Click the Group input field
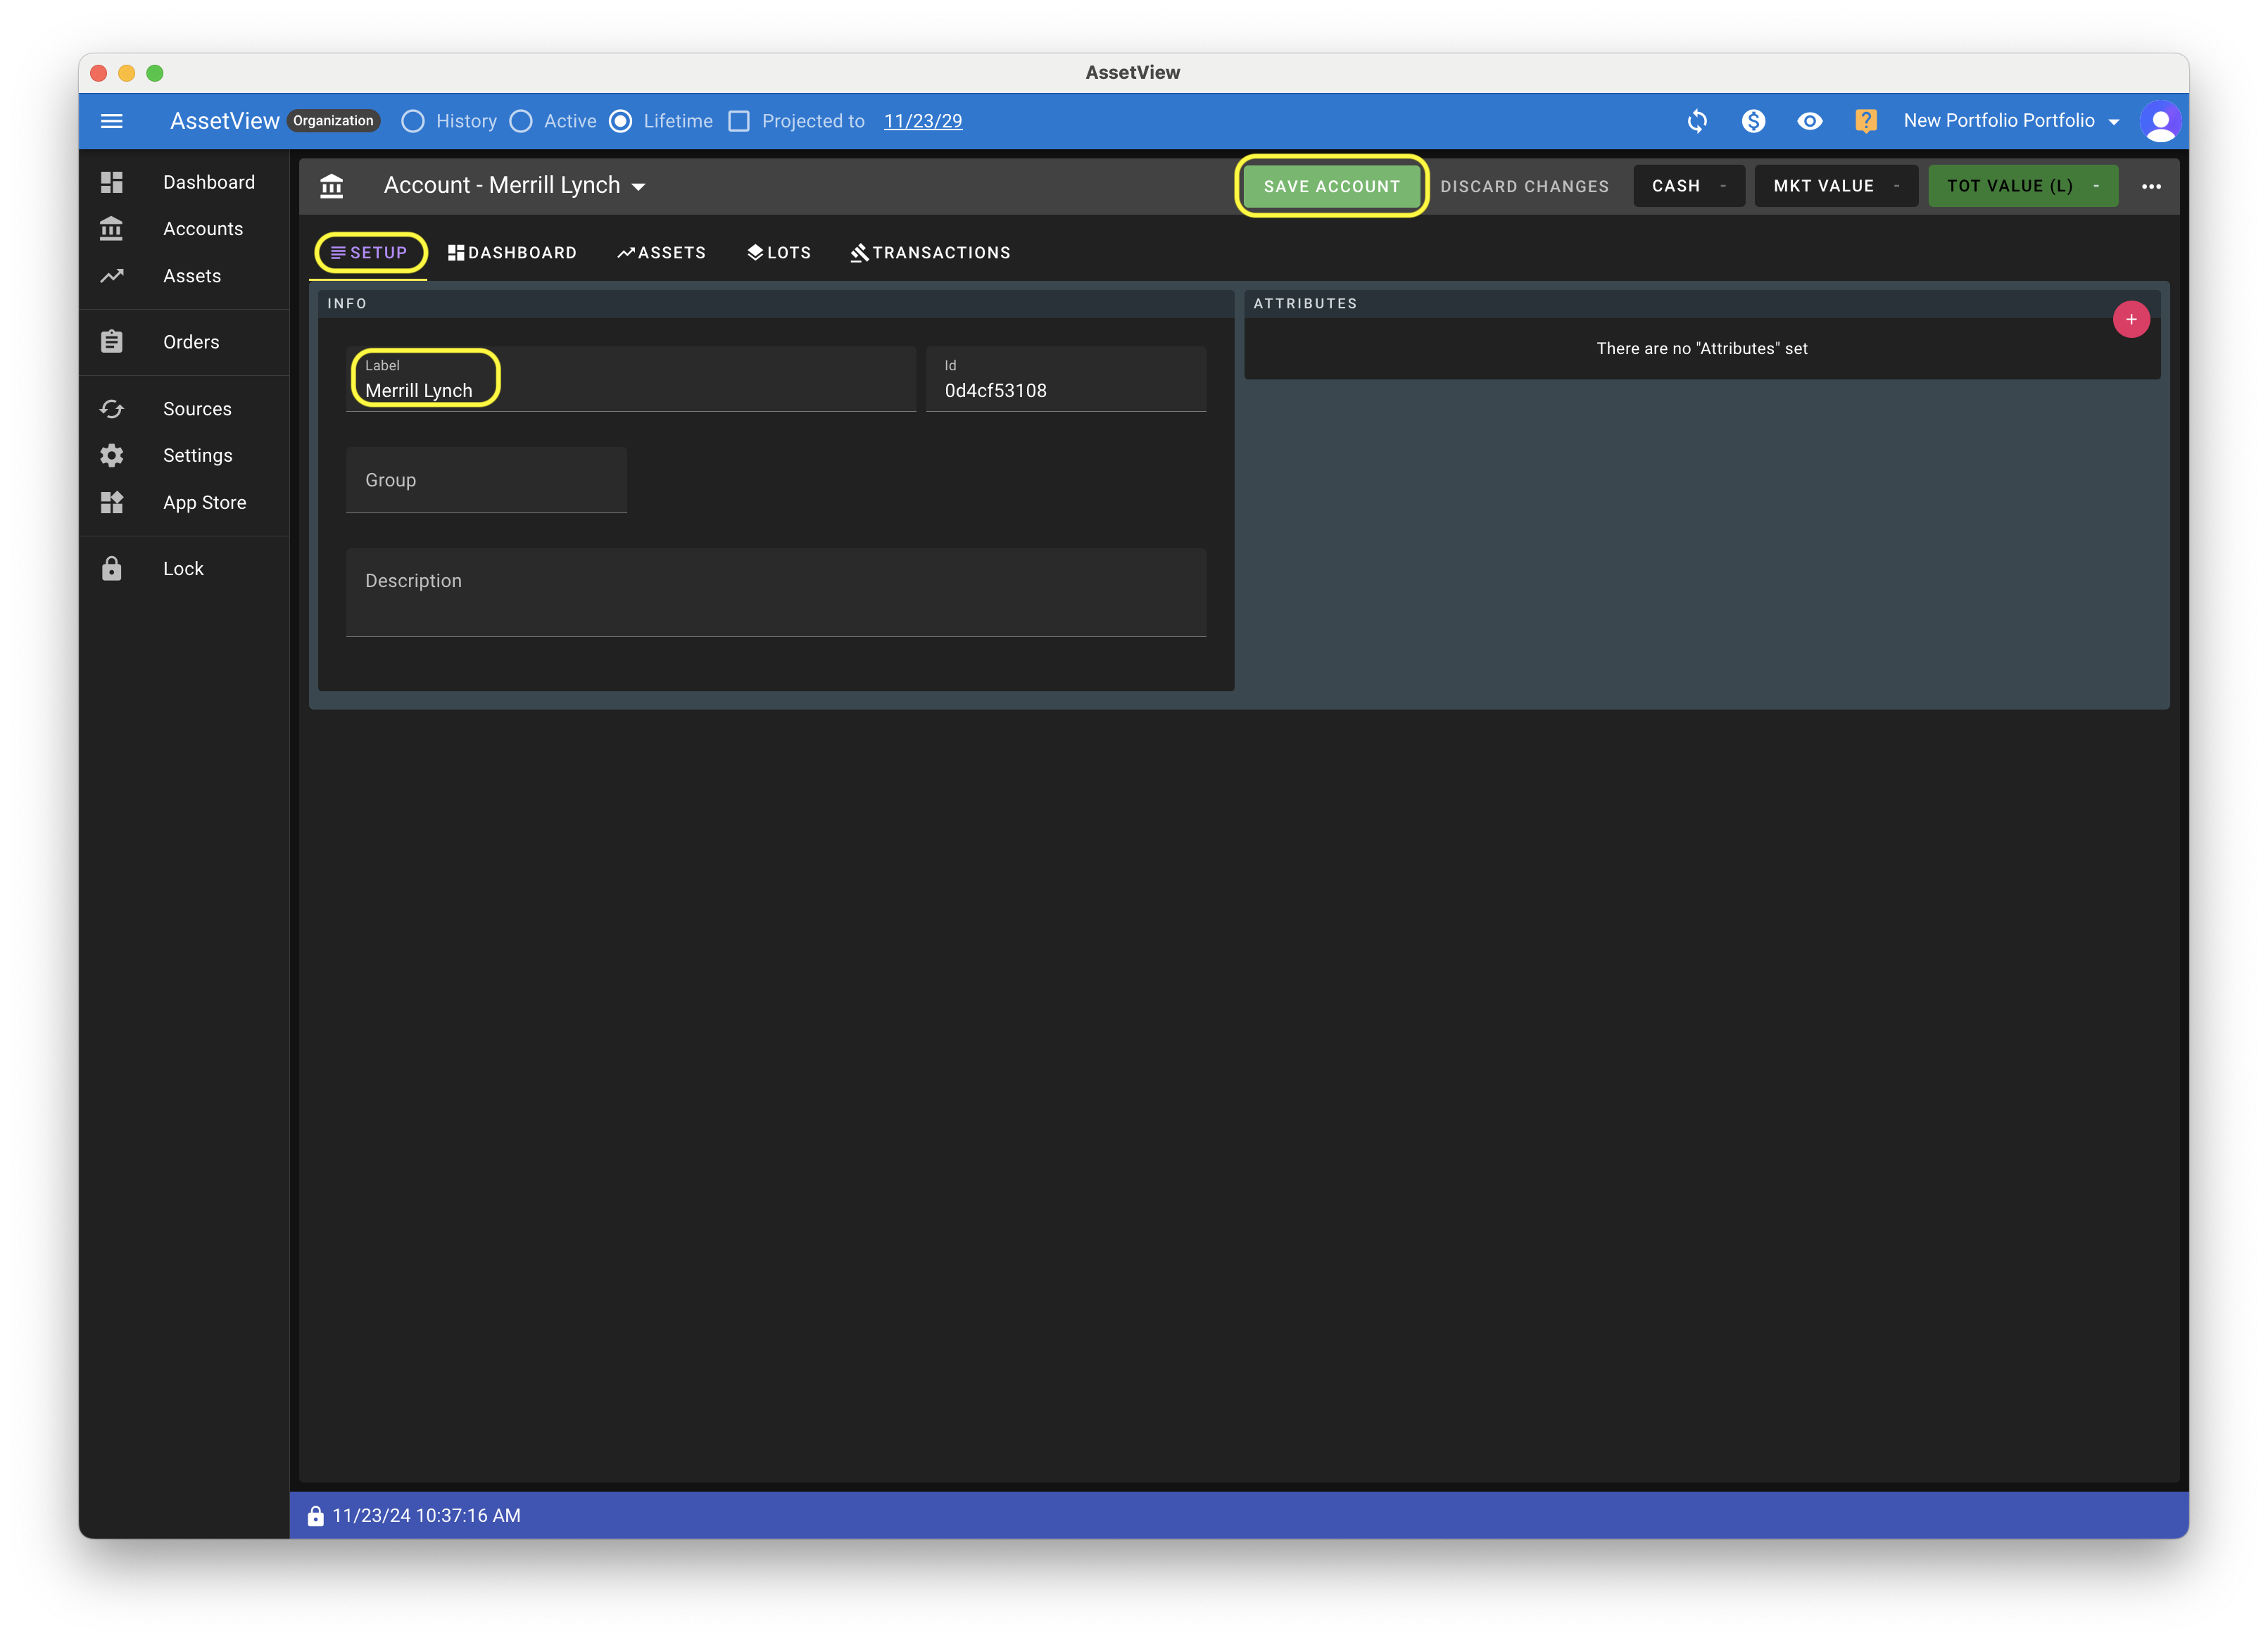The image size is (2268, 1643). coord(486,480)
